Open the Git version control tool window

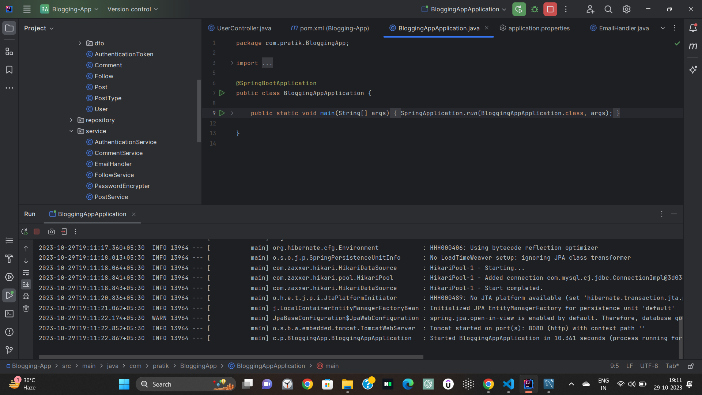pyautogui.click(x=9, y=350)
